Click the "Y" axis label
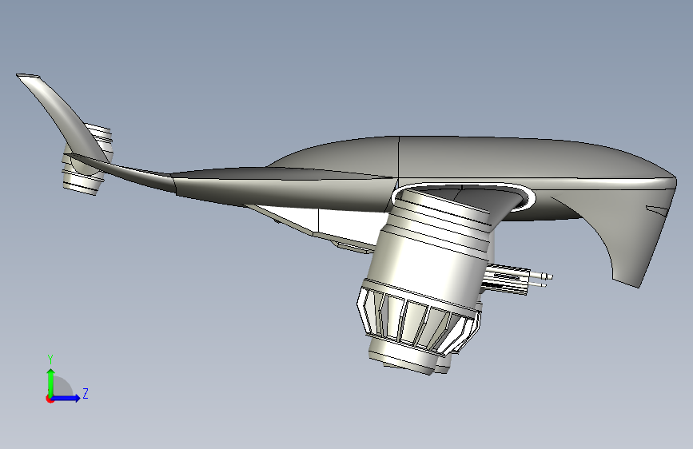The height and width of the screenshot is (449, 693). pos(50,359)
